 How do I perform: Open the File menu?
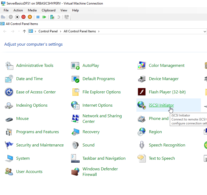pos(6,10)
